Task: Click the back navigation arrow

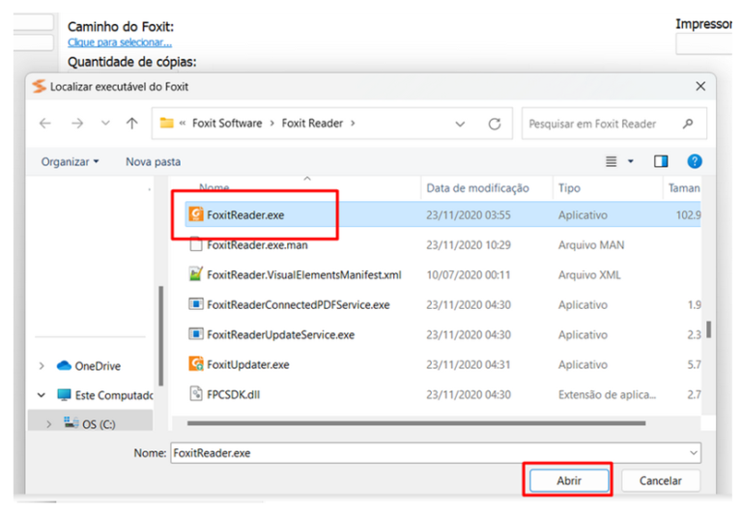Action: [44, 124]
